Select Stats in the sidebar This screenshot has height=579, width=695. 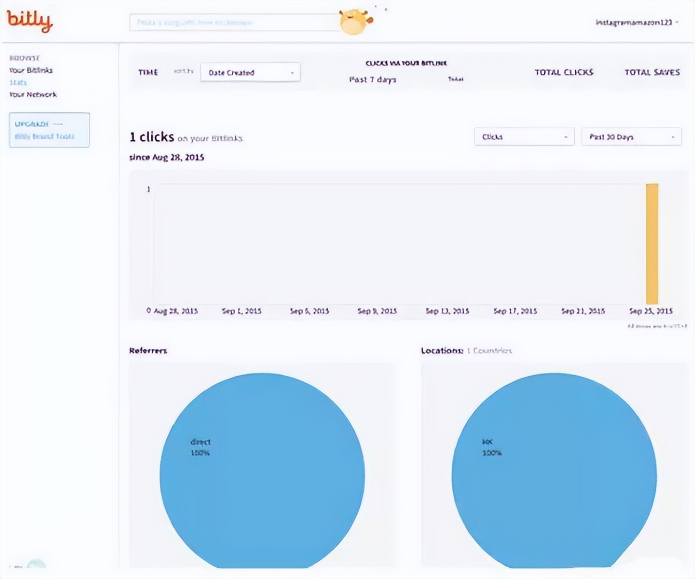pos(18,82)
